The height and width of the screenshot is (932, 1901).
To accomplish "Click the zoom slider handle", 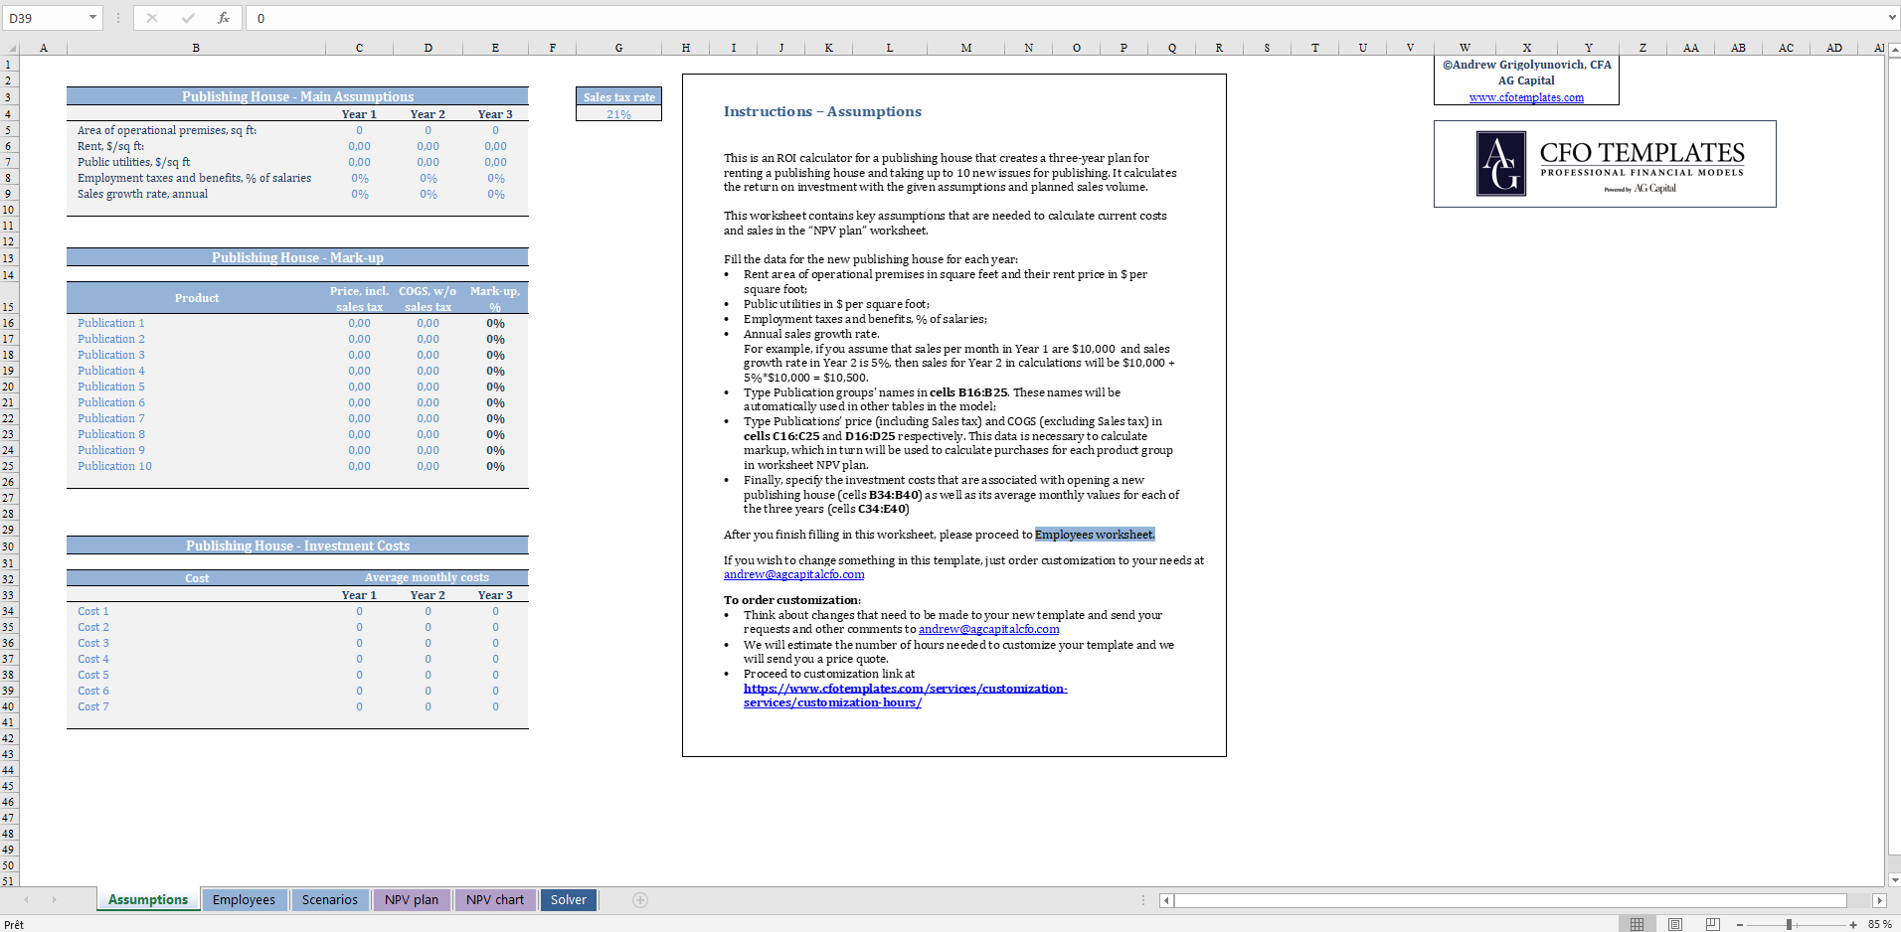I will point(1789,924).
